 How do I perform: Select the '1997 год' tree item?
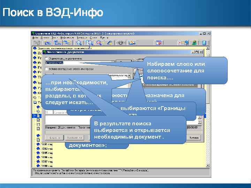coord(47,162)
